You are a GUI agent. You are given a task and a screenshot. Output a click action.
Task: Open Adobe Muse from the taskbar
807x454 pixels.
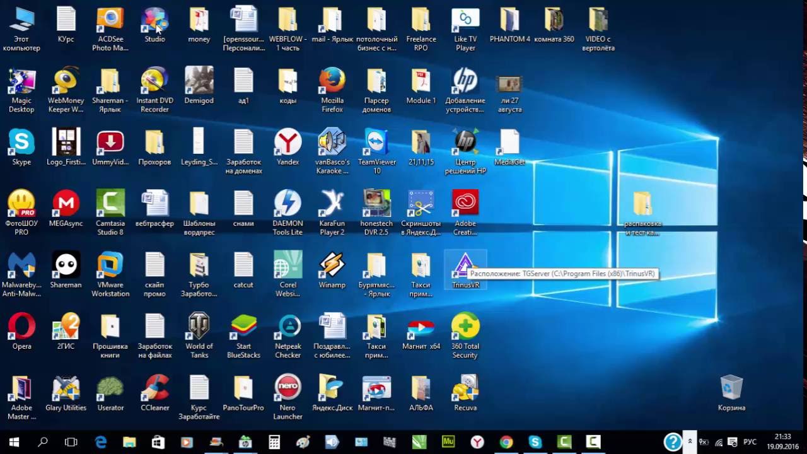(448, 442)
